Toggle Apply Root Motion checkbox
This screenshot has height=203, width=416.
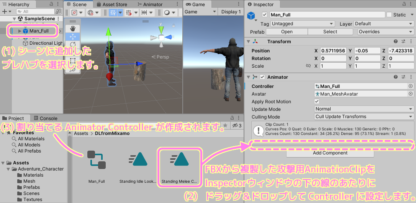(317, 102)
